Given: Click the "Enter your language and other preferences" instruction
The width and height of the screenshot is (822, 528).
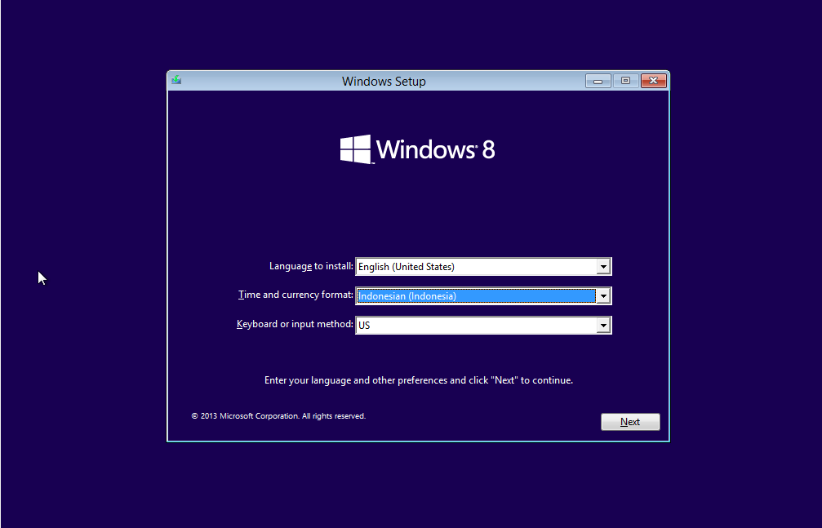Looking at the screenshot, I should [x=418, y=380].
